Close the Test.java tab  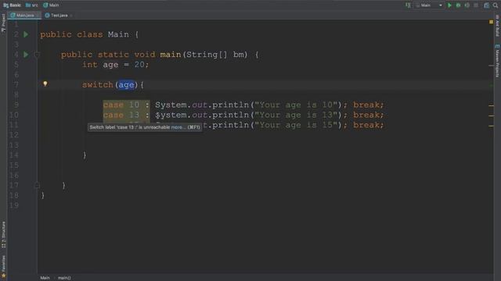pos(71,16)
